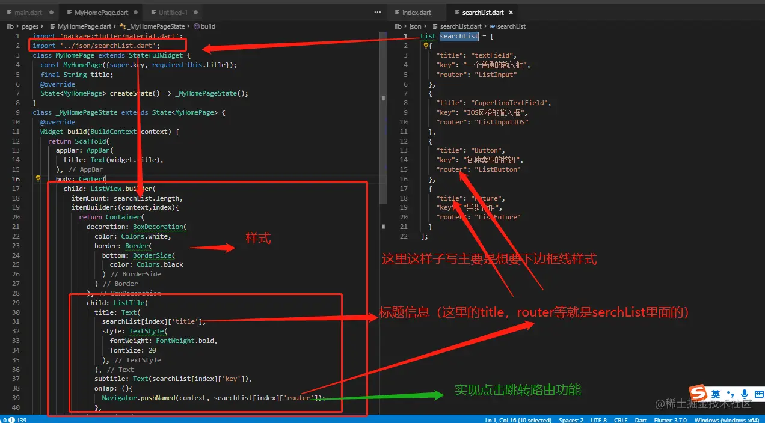
Task: Open the MyHomePage.dart breadcrumb item
Action: 84,26
